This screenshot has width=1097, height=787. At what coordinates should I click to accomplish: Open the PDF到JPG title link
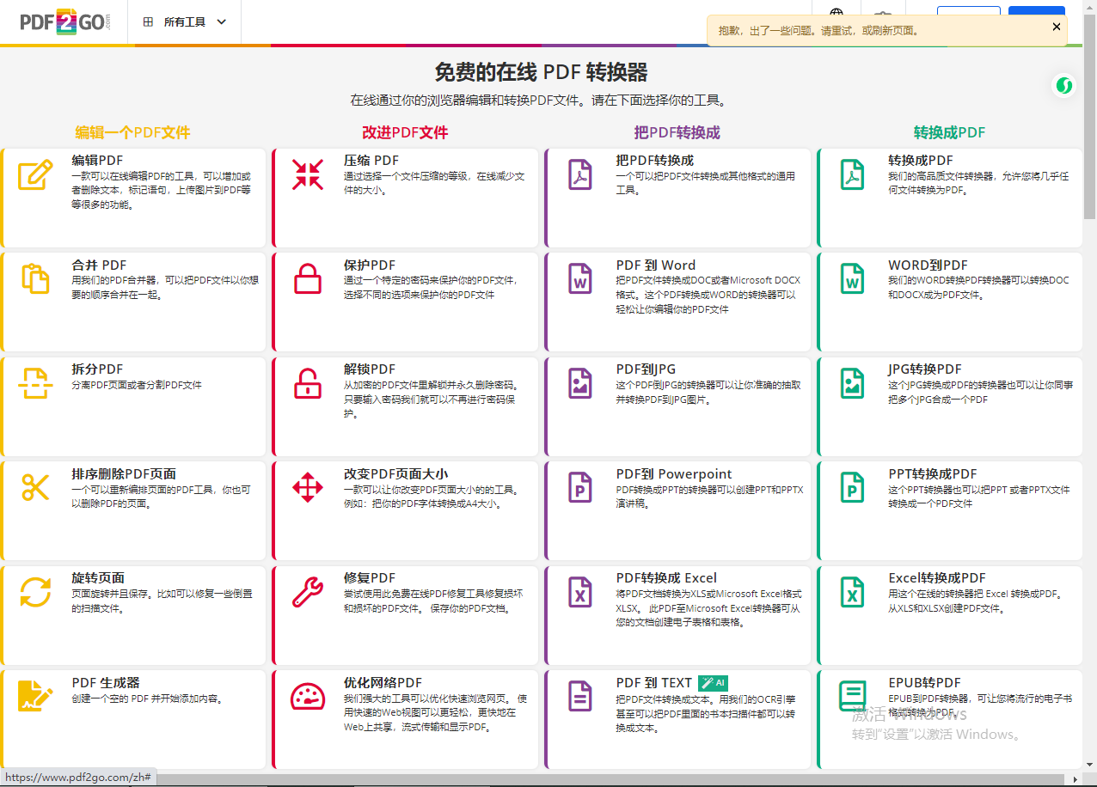coord(646,369)
